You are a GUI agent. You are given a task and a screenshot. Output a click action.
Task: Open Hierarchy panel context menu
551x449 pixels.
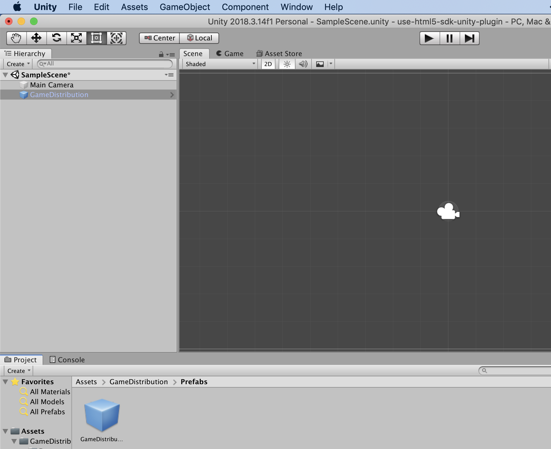point(171,54)
